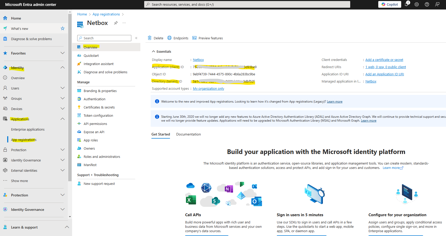Open Identity Overview in left nav
This screenshot has height=236, width=446.
click(x=18, y=78)
